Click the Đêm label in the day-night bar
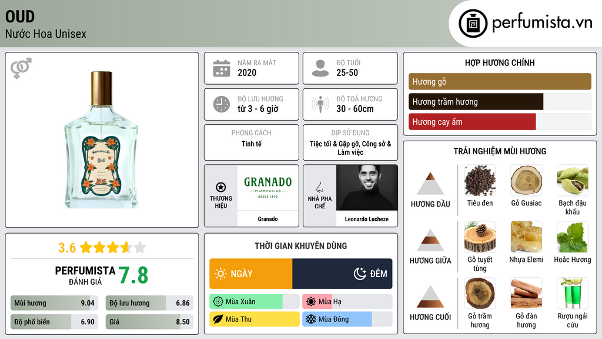The height and width of the screenshot is (339, 602). pos(379,274)
